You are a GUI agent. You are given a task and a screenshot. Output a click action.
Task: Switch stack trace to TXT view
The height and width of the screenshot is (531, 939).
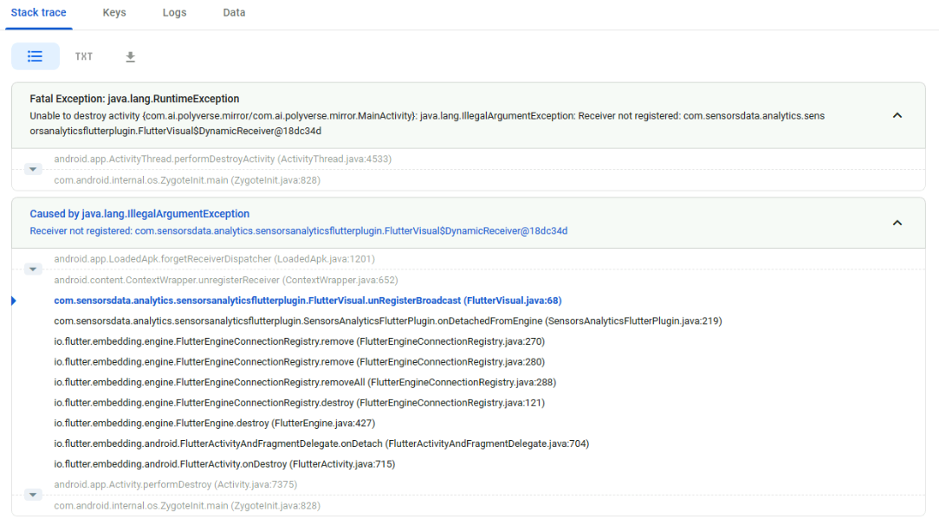(83, 55)
